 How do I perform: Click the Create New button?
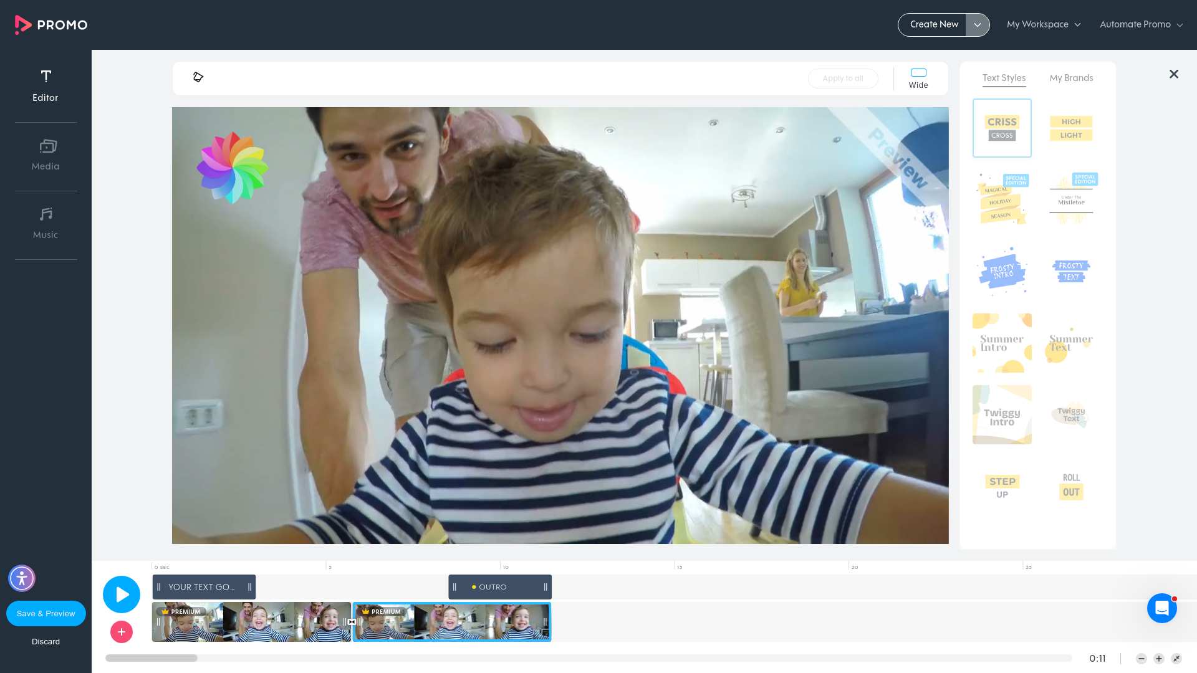[x=932, y=25]
